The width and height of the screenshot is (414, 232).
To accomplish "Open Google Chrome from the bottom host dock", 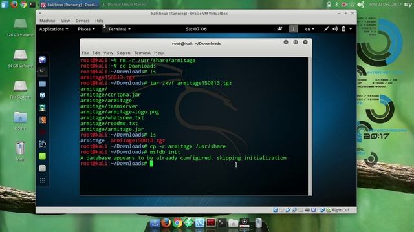I will (x=177, y=223).
